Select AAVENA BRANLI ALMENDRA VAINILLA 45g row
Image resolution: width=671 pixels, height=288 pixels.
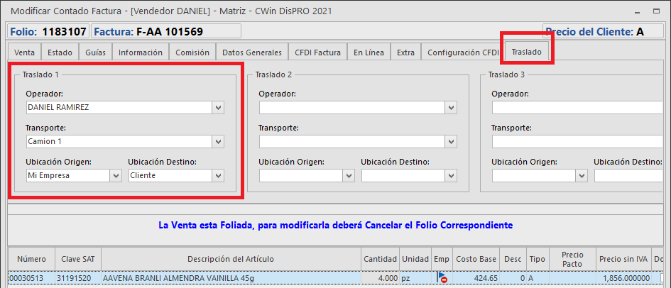pos(231,278)
